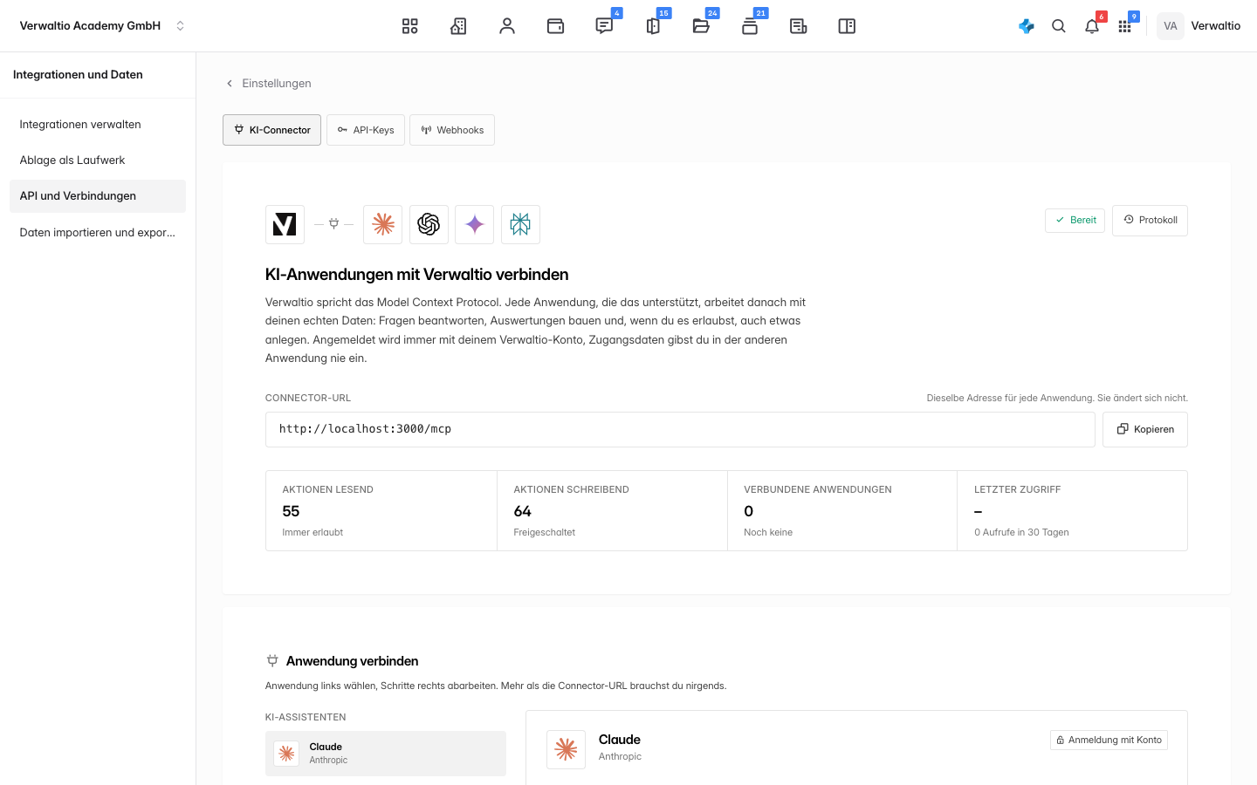Open notifications via the bell icon
The image size is (1257, 785).
(x=1092, y=26)
